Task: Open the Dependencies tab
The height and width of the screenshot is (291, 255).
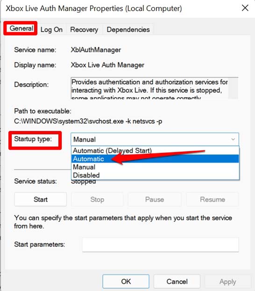Action: [128, 29]
